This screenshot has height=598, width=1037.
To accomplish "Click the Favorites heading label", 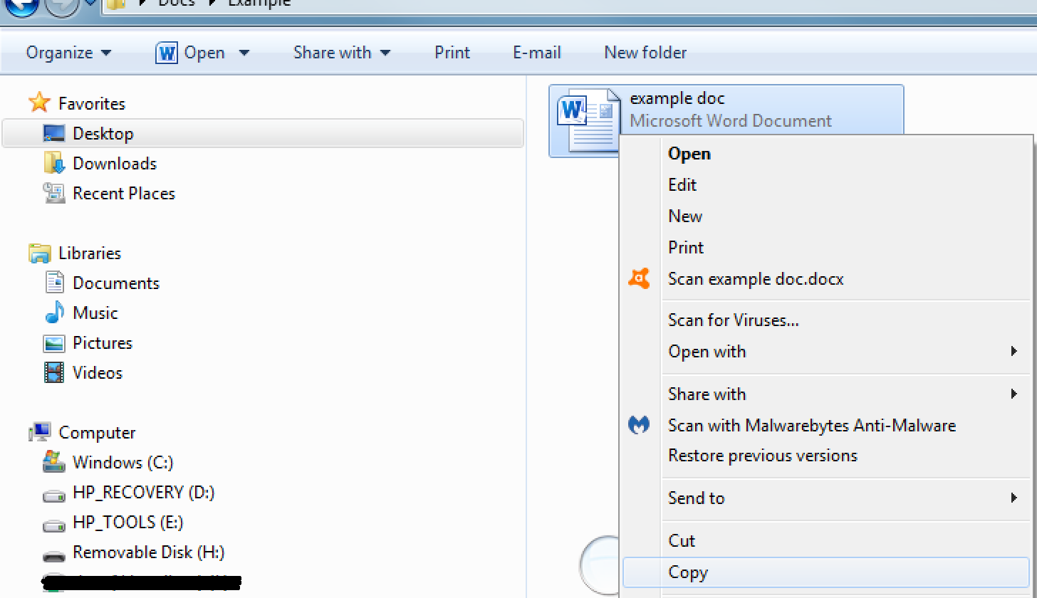I will coord(92,103).
